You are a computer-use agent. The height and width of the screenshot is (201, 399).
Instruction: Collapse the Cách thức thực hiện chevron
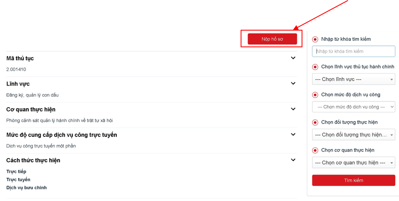(293, 160)
